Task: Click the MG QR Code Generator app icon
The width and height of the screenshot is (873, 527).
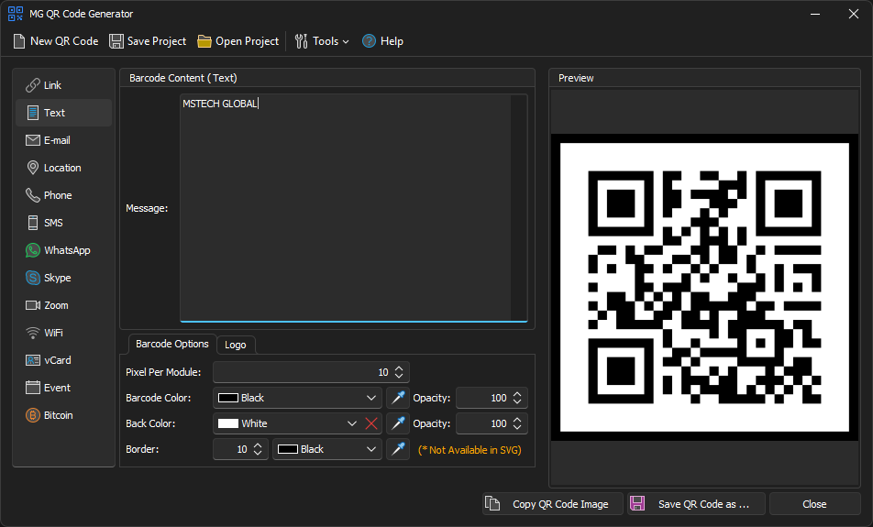Action: (x=16, y=14)
